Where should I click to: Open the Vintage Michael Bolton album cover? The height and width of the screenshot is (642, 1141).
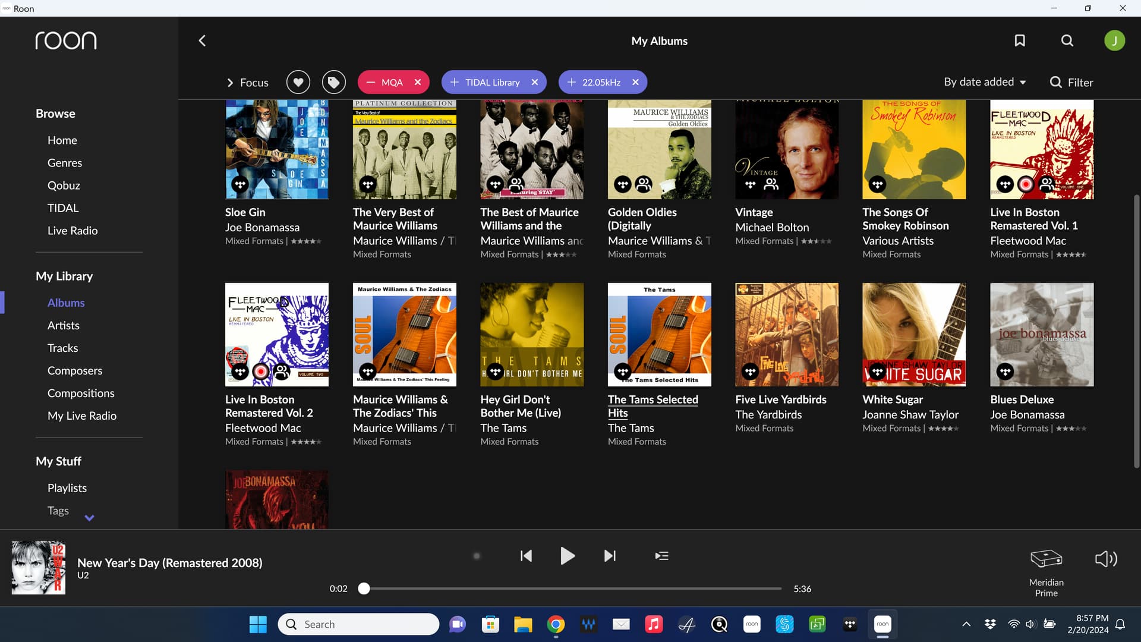point(787,149)
